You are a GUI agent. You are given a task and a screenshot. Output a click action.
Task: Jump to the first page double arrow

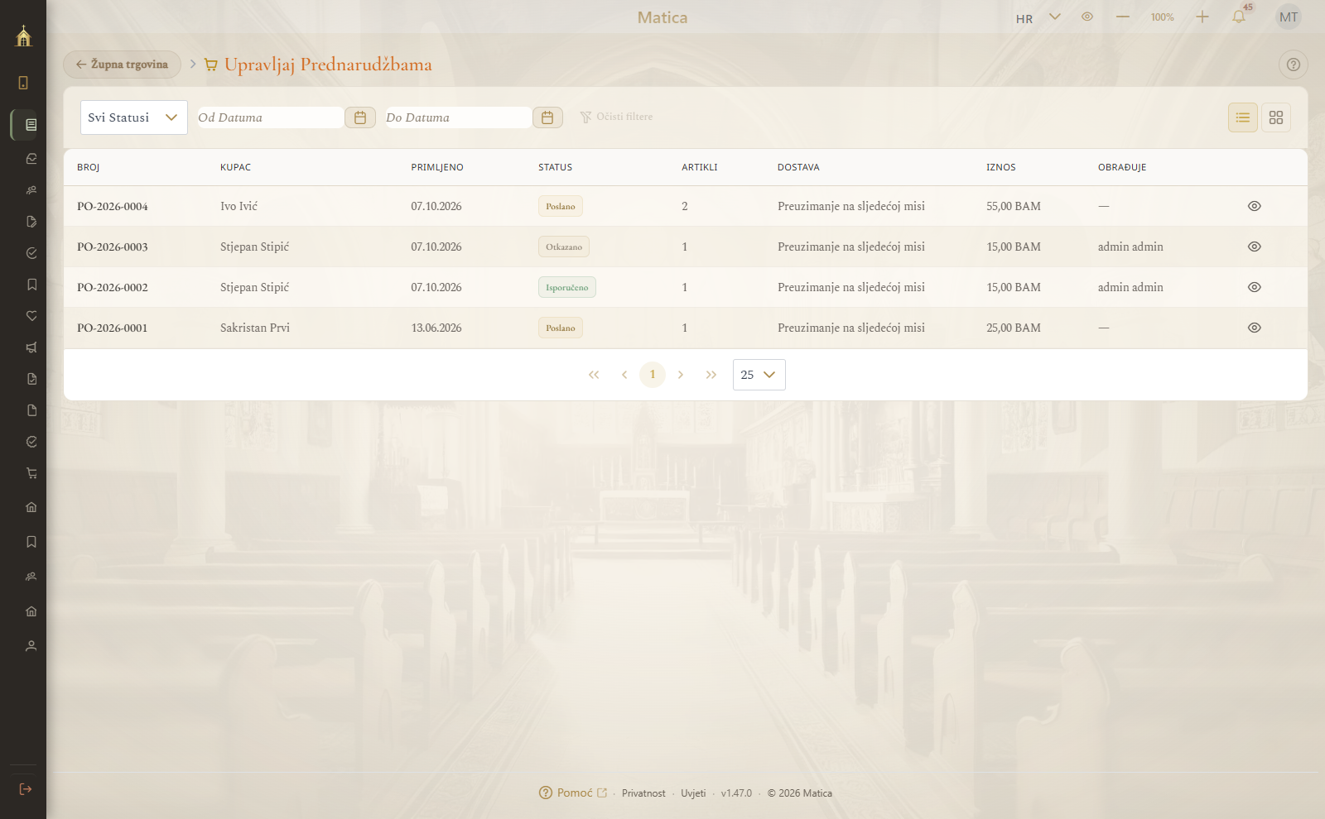coord(594,375)
